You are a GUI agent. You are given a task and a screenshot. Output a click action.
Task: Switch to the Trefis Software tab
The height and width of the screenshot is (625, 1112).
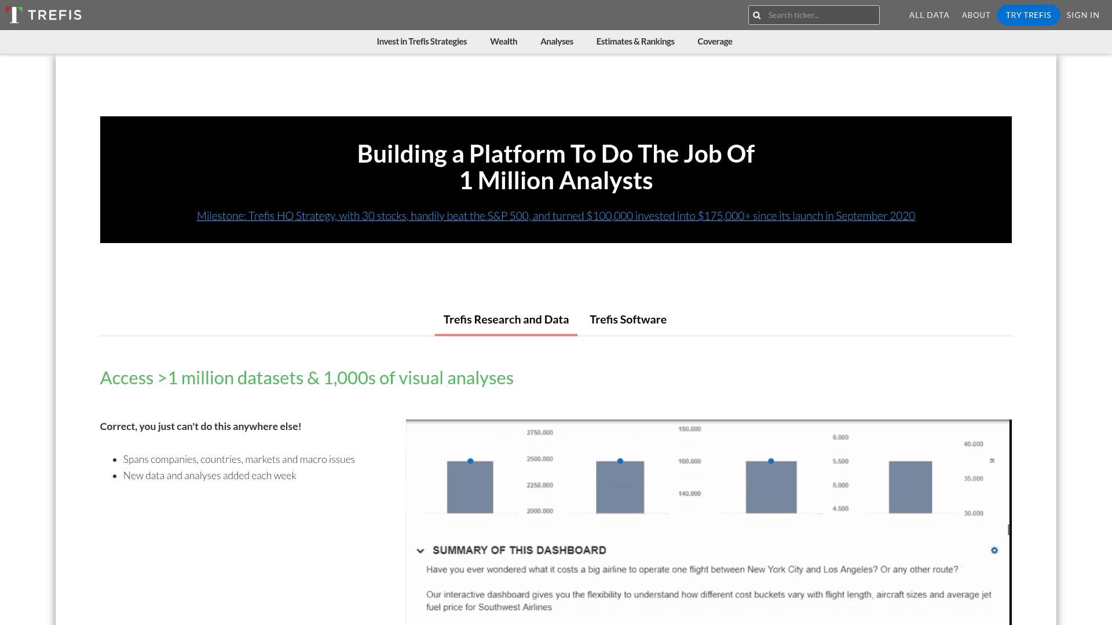628,319
